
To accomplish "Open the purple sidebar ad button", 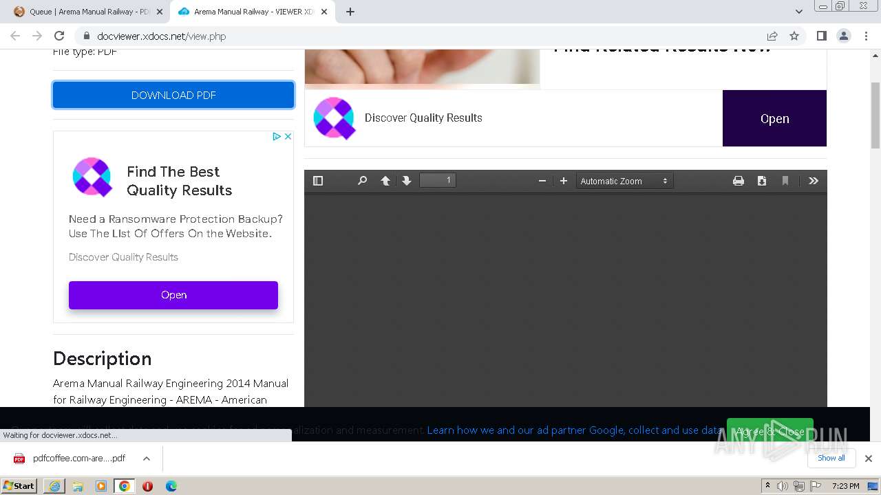I will coord(173,295).
